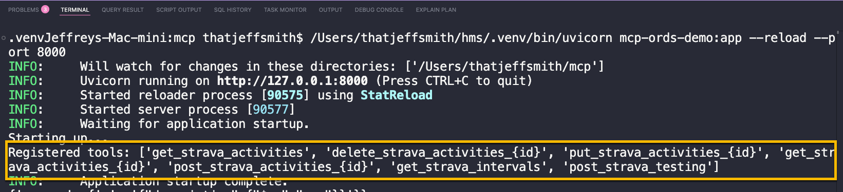The image size is (843, 192).
Task: Click the StatReload text in the terminal
Action: point(397,95)
